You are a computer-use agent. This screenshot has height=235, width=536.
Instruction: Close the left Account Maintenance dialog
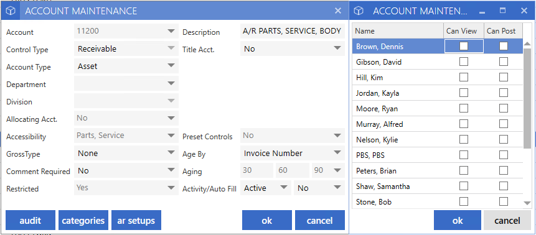pyautogui.click(x=338, y=11)
